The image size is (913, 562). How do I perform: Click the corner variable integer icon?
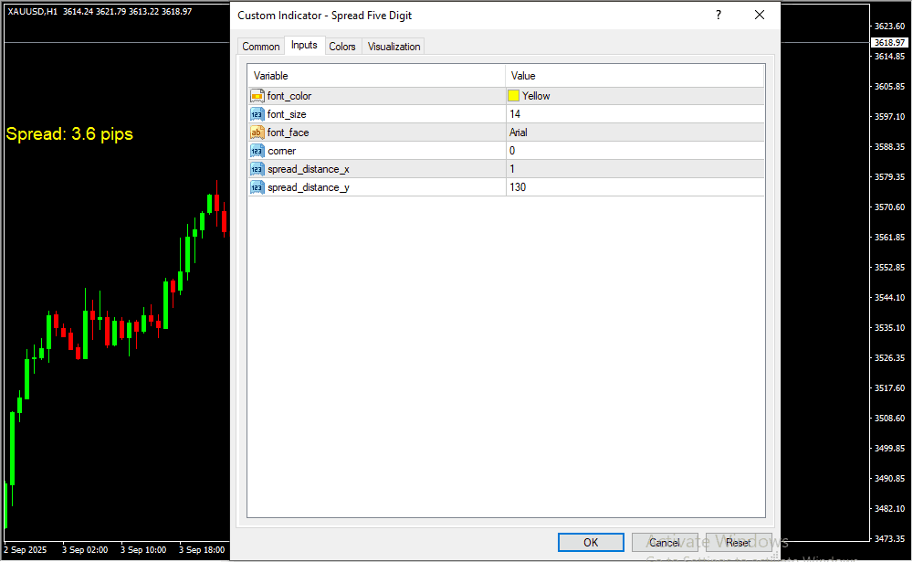pos(257,151)
